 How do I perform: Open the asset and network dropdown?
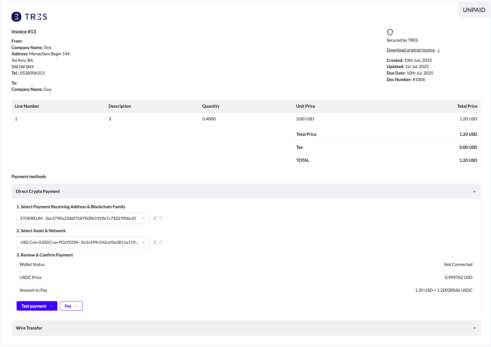coord(83,242)
